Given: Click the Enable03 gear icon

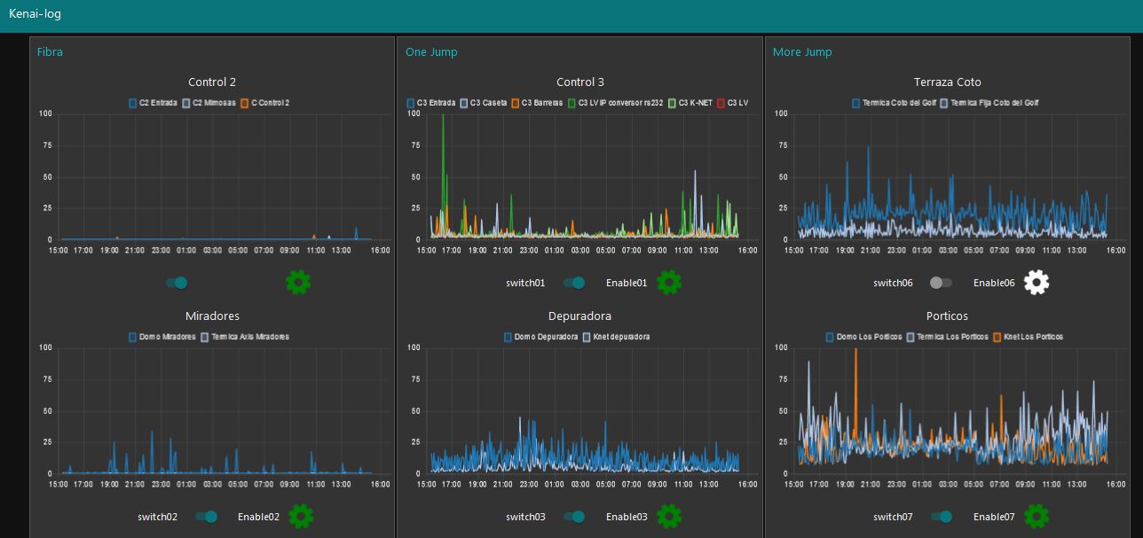Looking at the screenshot, I should pyautogui.click(x=669, y=516).
